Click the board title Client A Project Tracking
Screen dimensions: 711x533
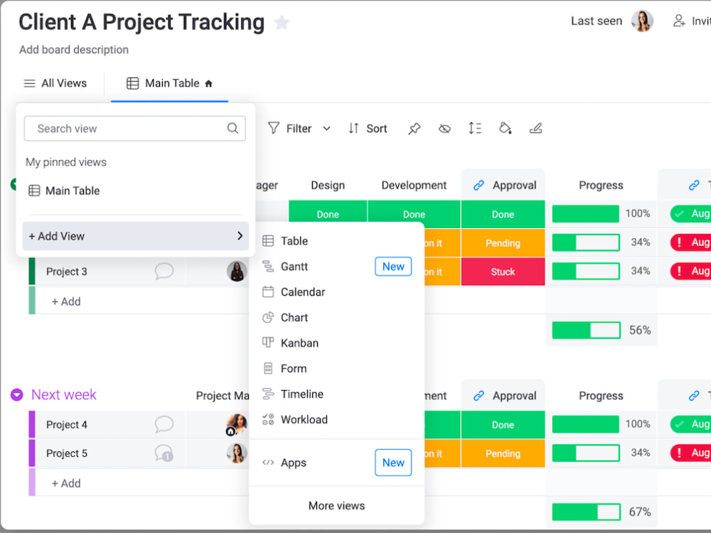(x=141, y=22)
